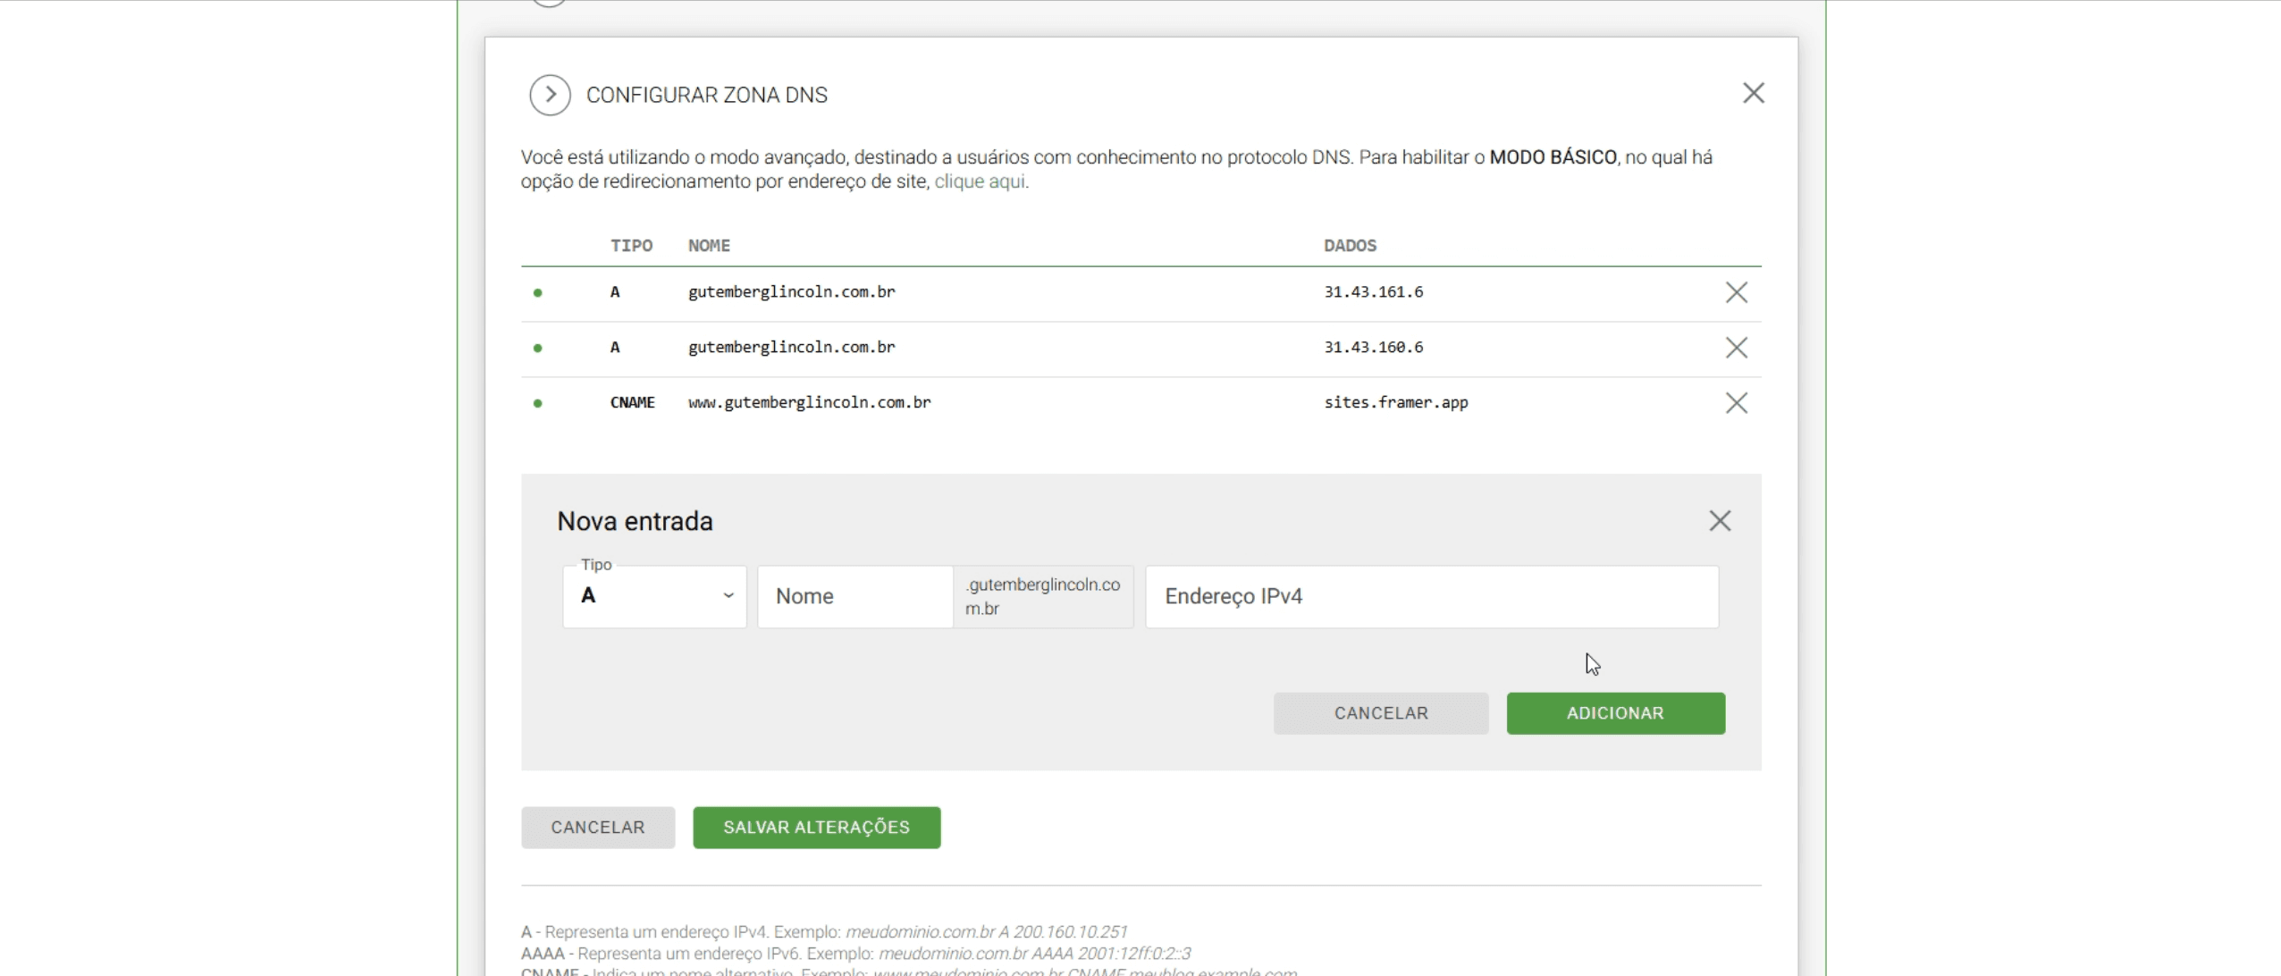This screenshot has width=2281, height=976.
Task: Click the bottom-left CANCELAR button
Action: coord(597,828)
